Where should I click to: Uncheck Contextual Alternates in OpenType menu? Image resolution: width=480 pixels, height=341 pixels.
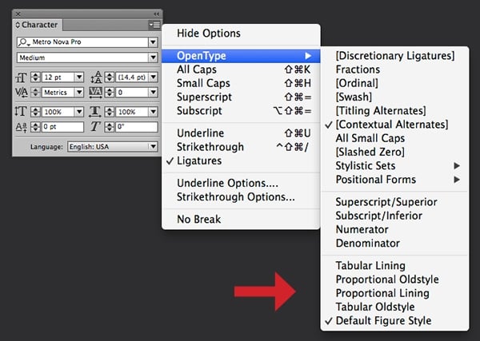[392, 124]
